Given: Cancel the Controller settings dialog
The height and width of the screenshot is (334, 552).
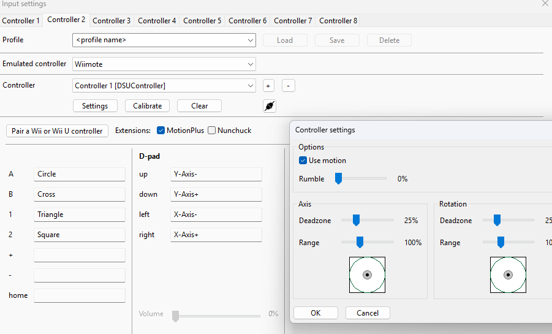Looking at the screenshot, I should click(368, 313).
